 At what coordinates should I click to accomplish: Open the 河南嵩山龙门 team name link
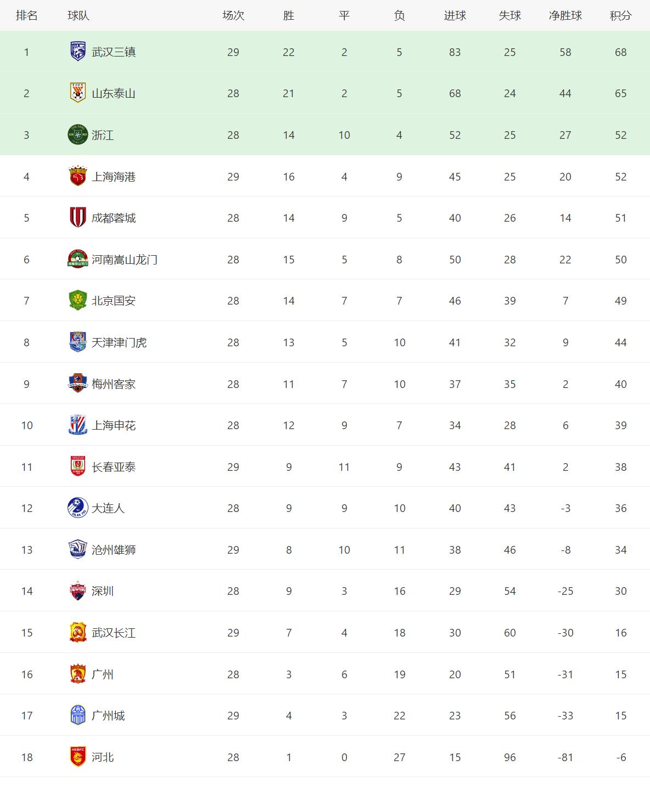[125, 260]
